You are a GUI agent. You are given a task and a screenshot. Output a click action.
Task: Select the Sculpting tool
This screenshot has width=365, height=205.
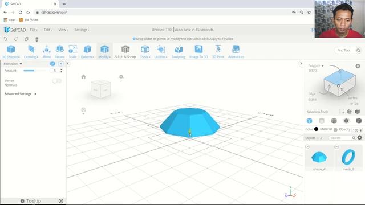[x=179, y=52]
